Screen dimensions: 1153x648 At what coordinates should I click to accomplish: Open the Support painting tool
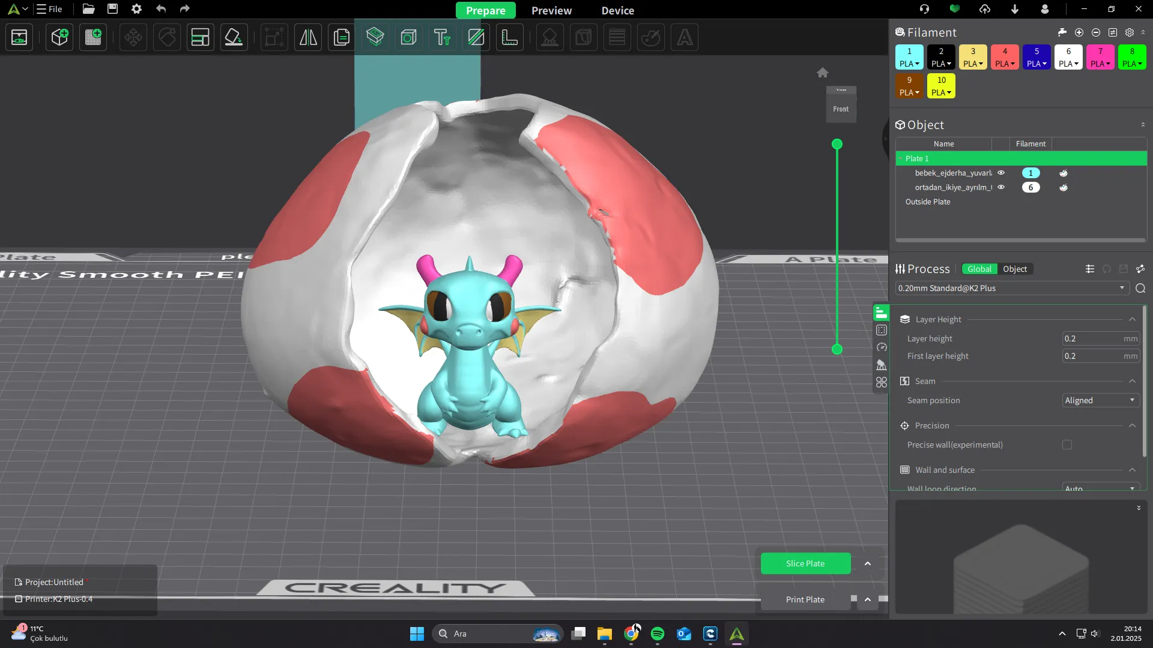549,37
